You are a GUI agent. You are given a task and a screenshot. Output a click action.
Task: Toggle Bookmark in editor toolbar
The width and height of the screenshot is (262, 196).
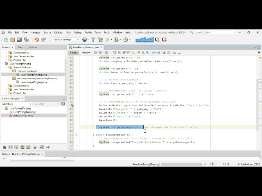point(148,53)
